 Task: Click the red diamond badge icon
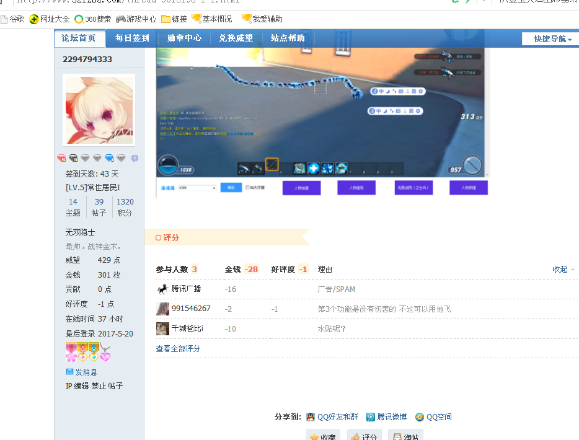61,159
